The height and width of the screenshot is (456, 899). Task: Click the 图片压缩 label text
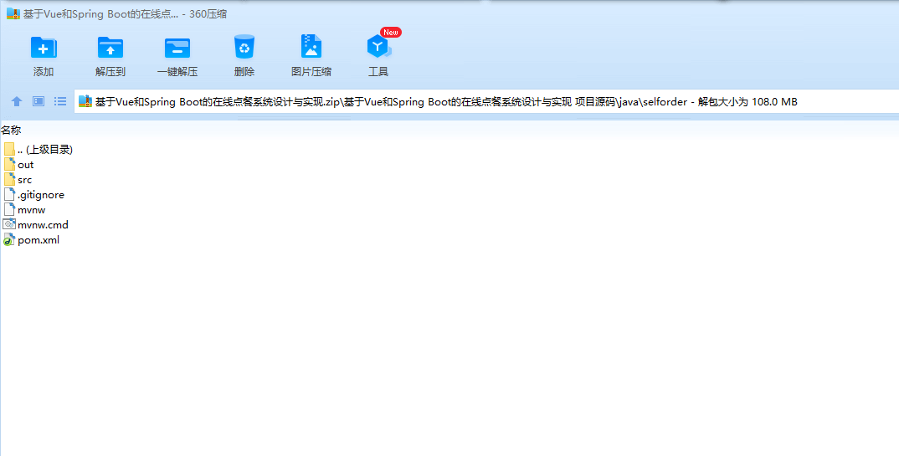[311, 72]
